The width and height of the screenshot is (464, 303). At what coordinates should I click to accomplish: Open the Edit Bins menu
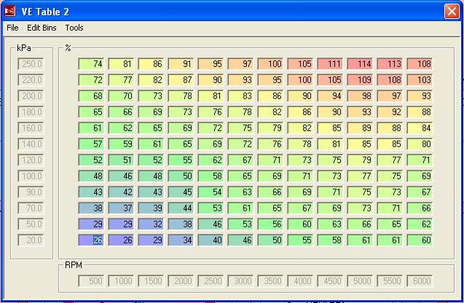click(x=42, y=28)
